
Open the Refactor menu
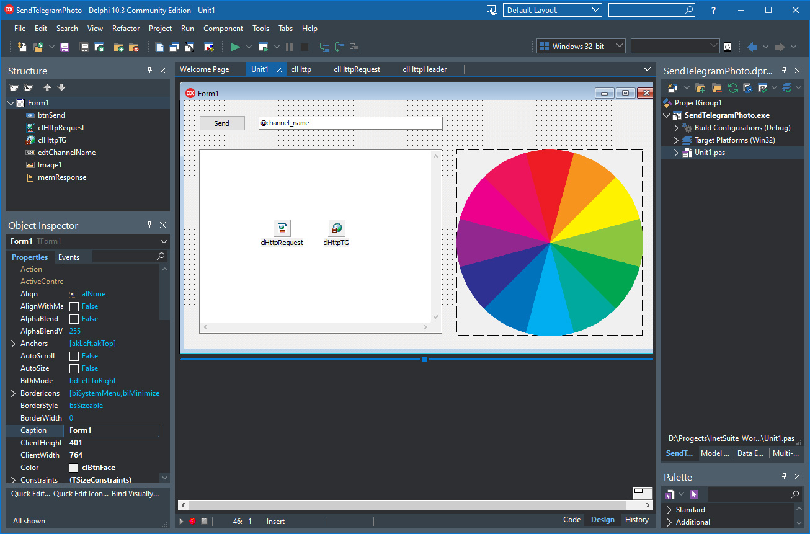(x=126, y=29)
